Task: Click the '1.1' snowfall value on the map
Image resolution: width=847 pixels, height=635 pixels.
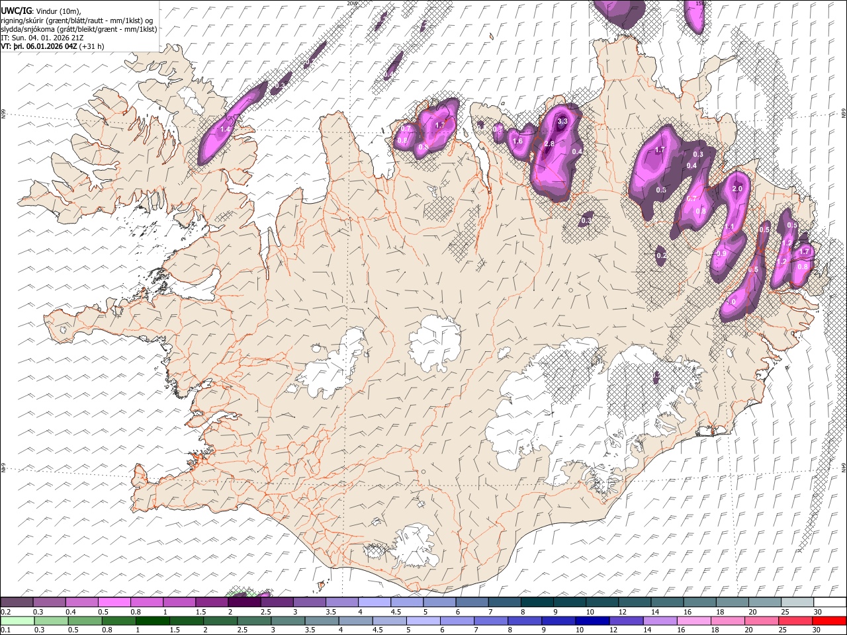Action: point(729,227)
